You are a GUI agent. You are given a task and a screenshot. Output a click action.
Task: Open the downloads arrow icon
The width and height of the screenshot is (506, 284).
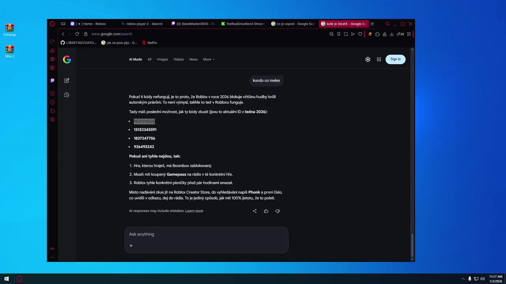392,34
